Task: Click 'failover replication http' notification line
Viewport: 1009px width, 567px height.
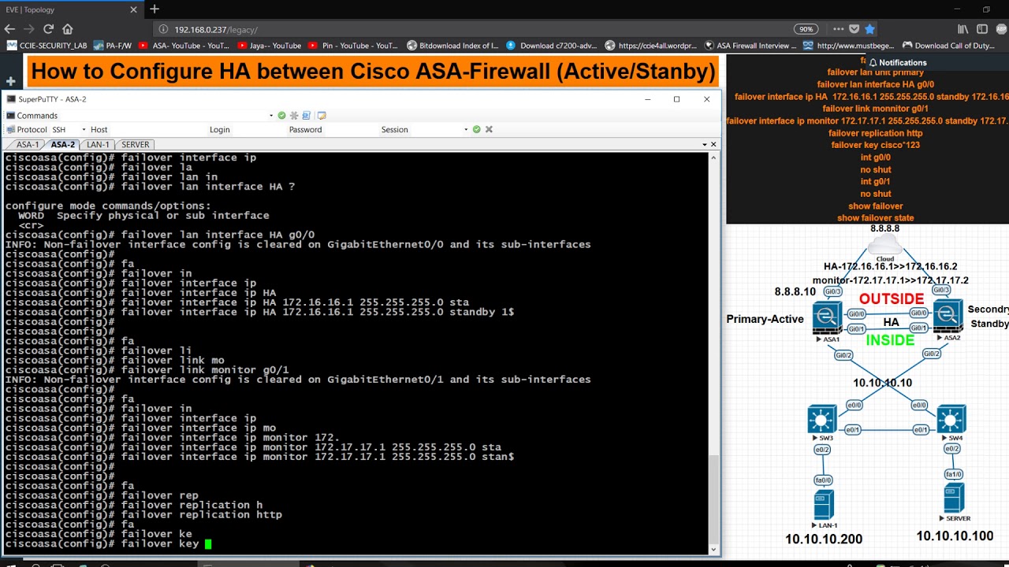Action: (876, 133)
